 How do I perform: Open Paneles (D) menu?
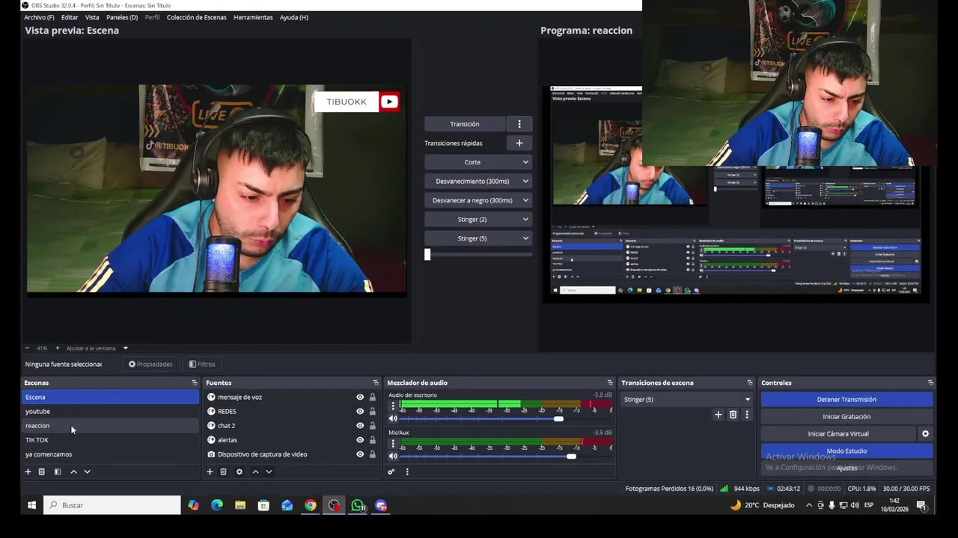[x=122, y=17]
